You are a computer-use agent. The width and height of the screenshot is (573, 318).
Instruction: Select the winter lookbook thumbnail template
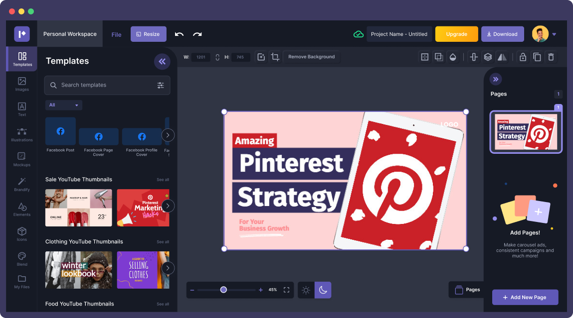pyautogui.click(x=79, y=270)
